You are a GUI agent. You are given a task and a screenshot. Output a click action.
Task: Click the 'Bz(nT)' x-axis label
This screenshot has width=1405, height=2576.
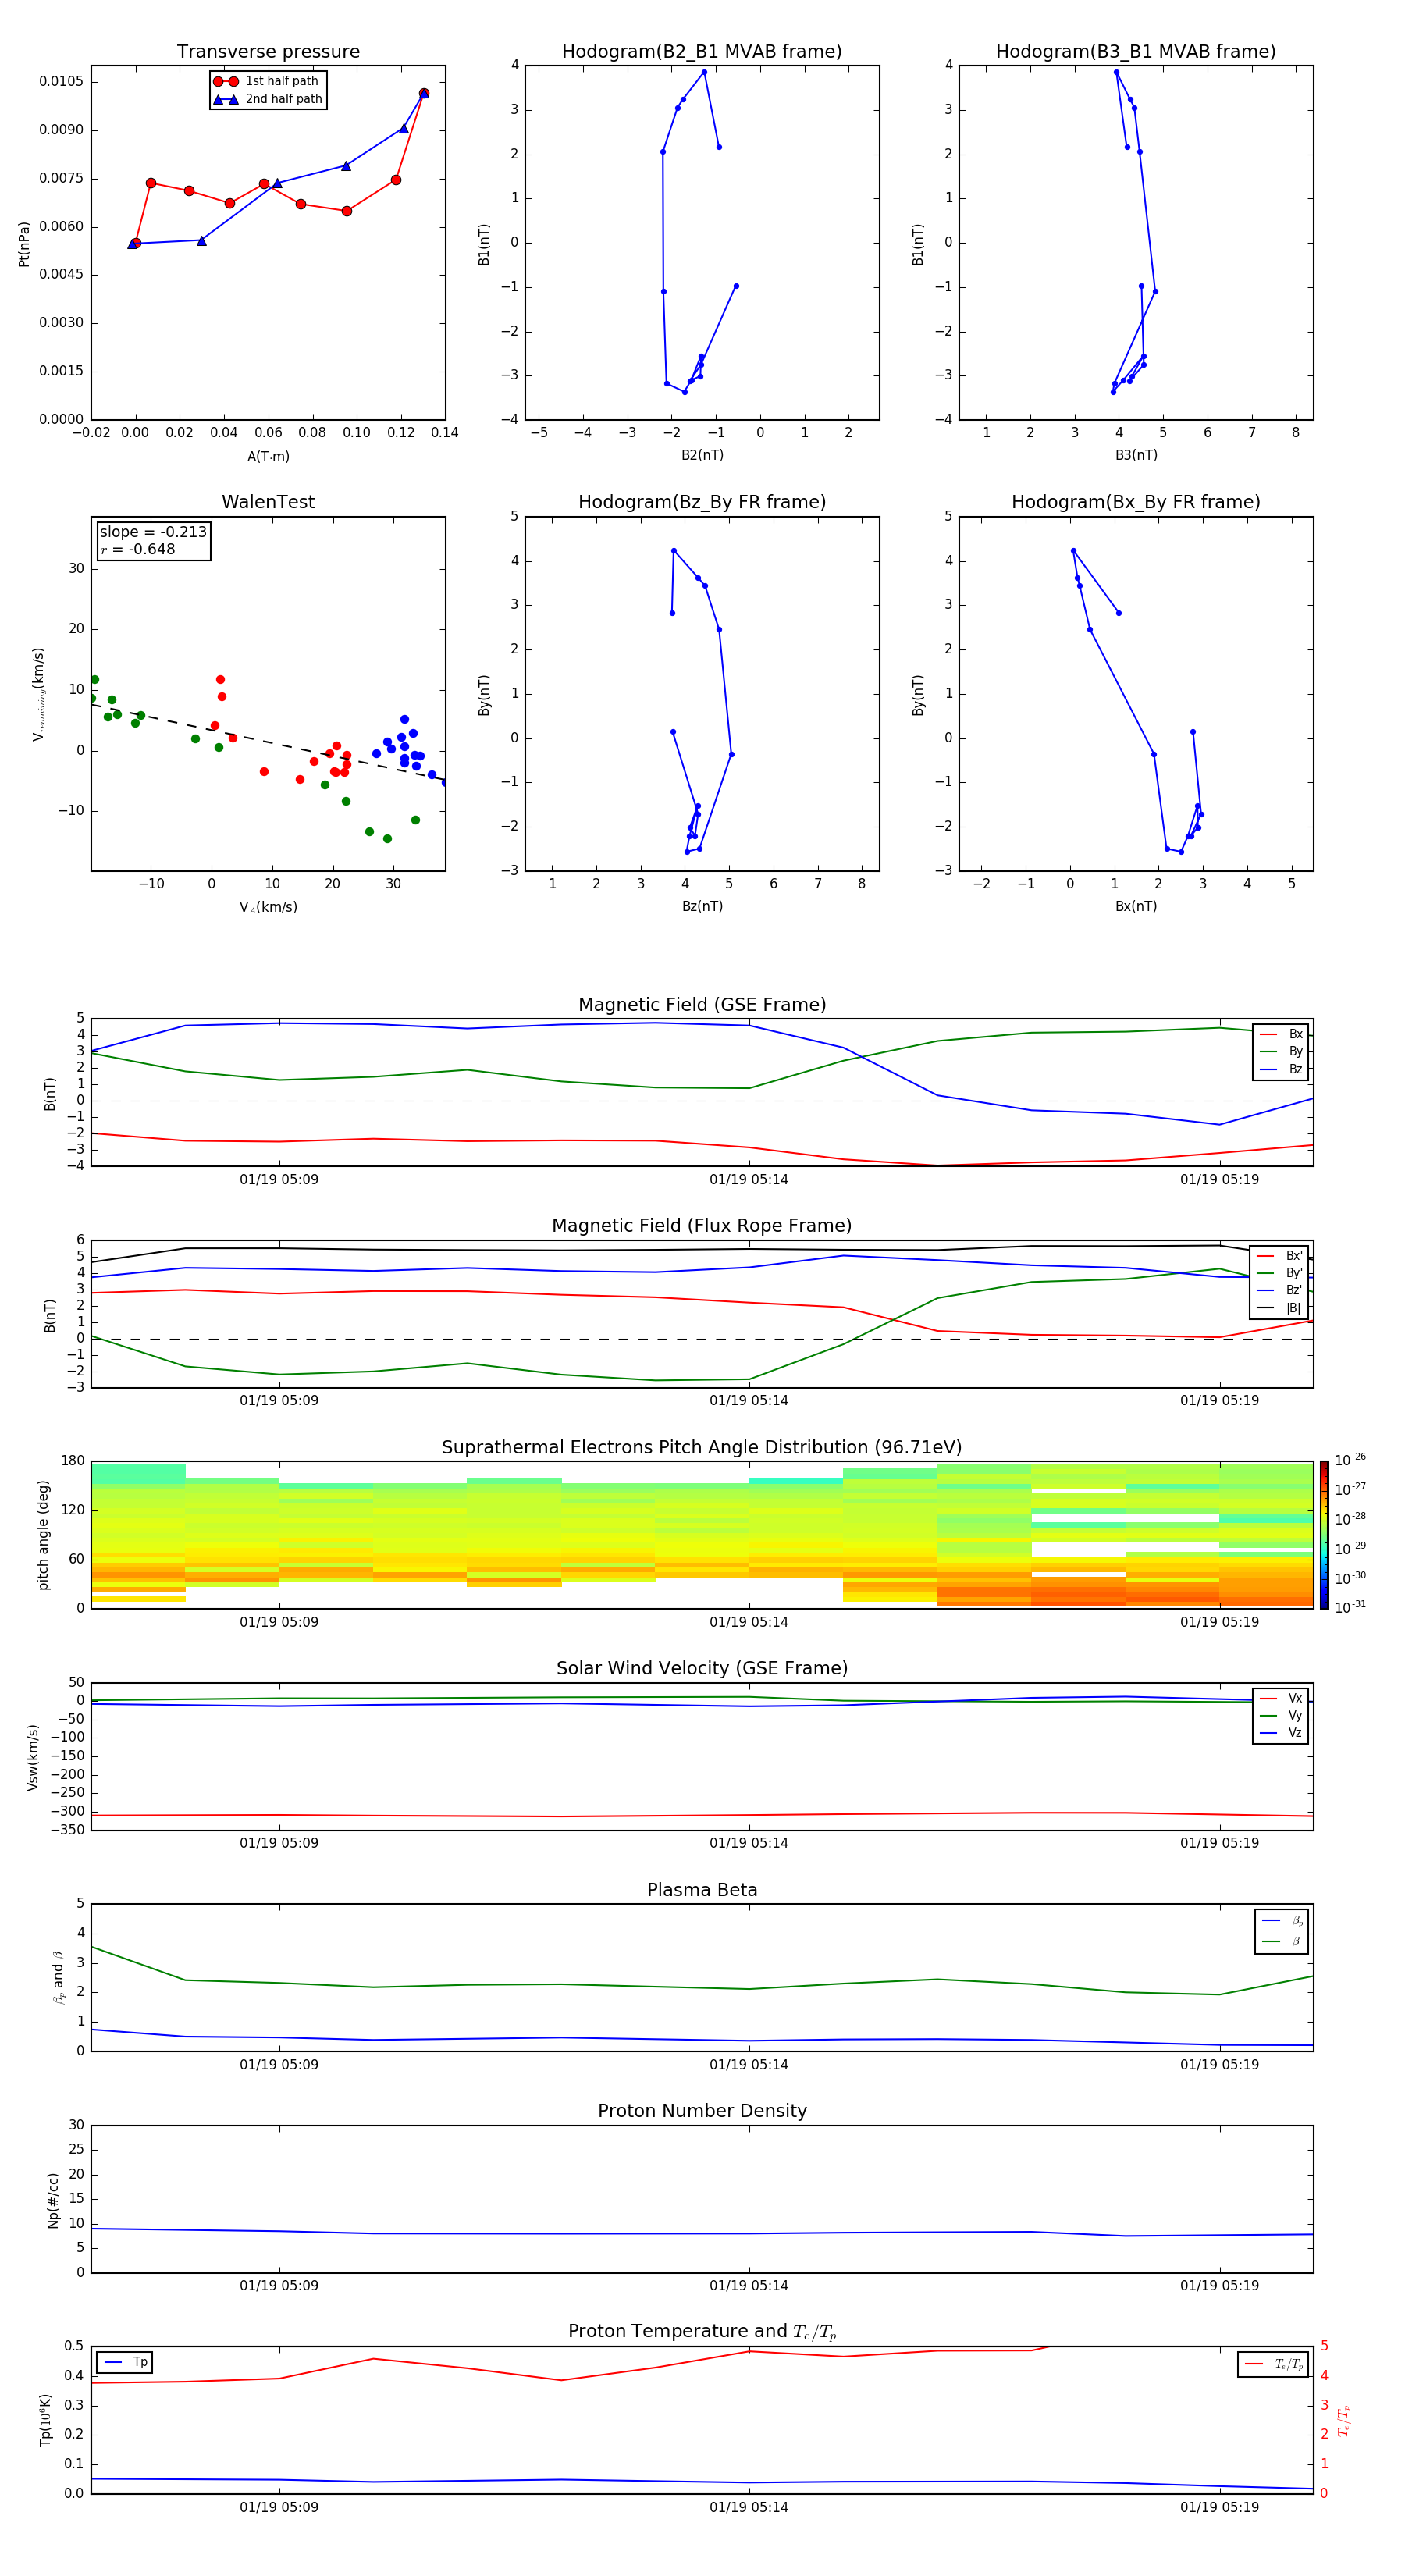(702, 906)
